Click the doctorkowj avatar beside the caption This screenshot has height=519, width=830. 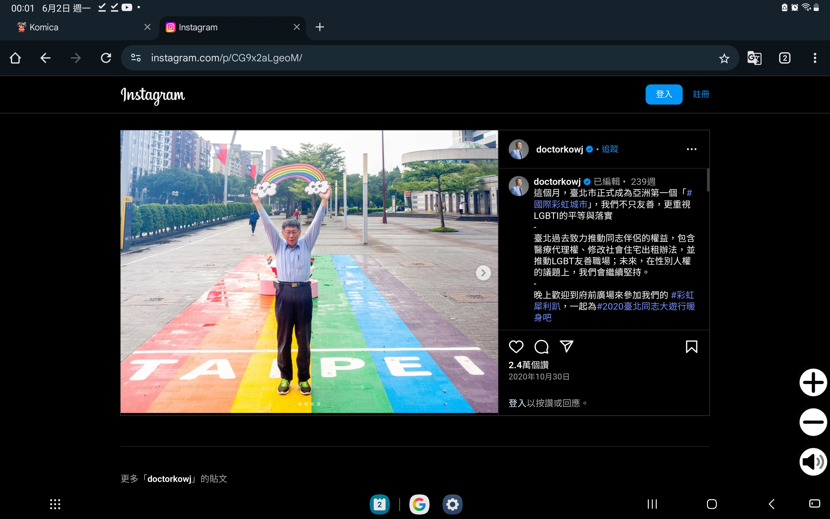tap(518, 186)
